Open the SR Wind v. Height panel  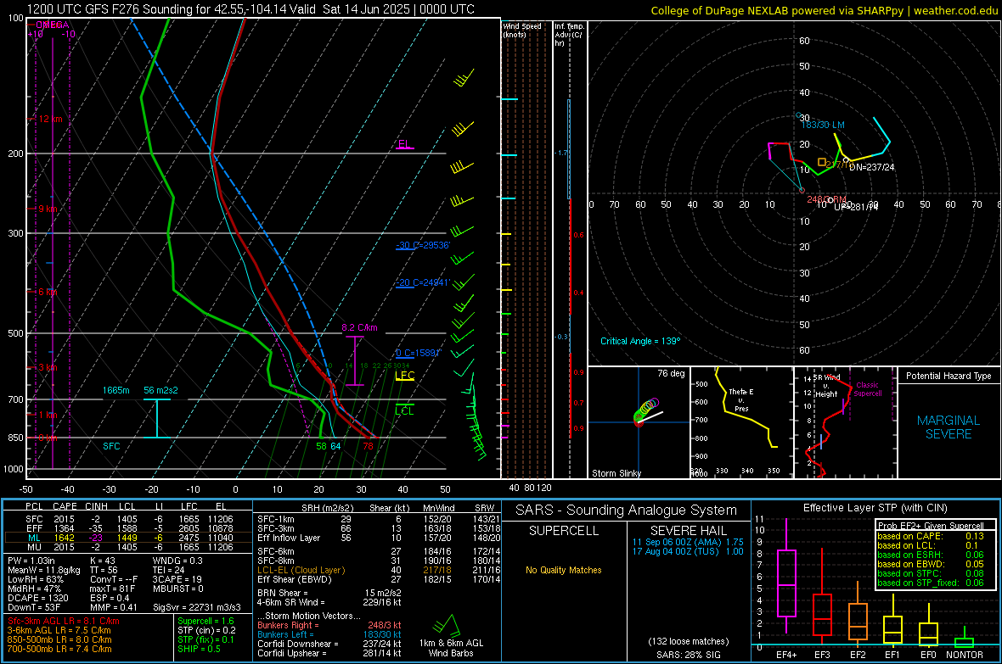(x=845, y=422)
